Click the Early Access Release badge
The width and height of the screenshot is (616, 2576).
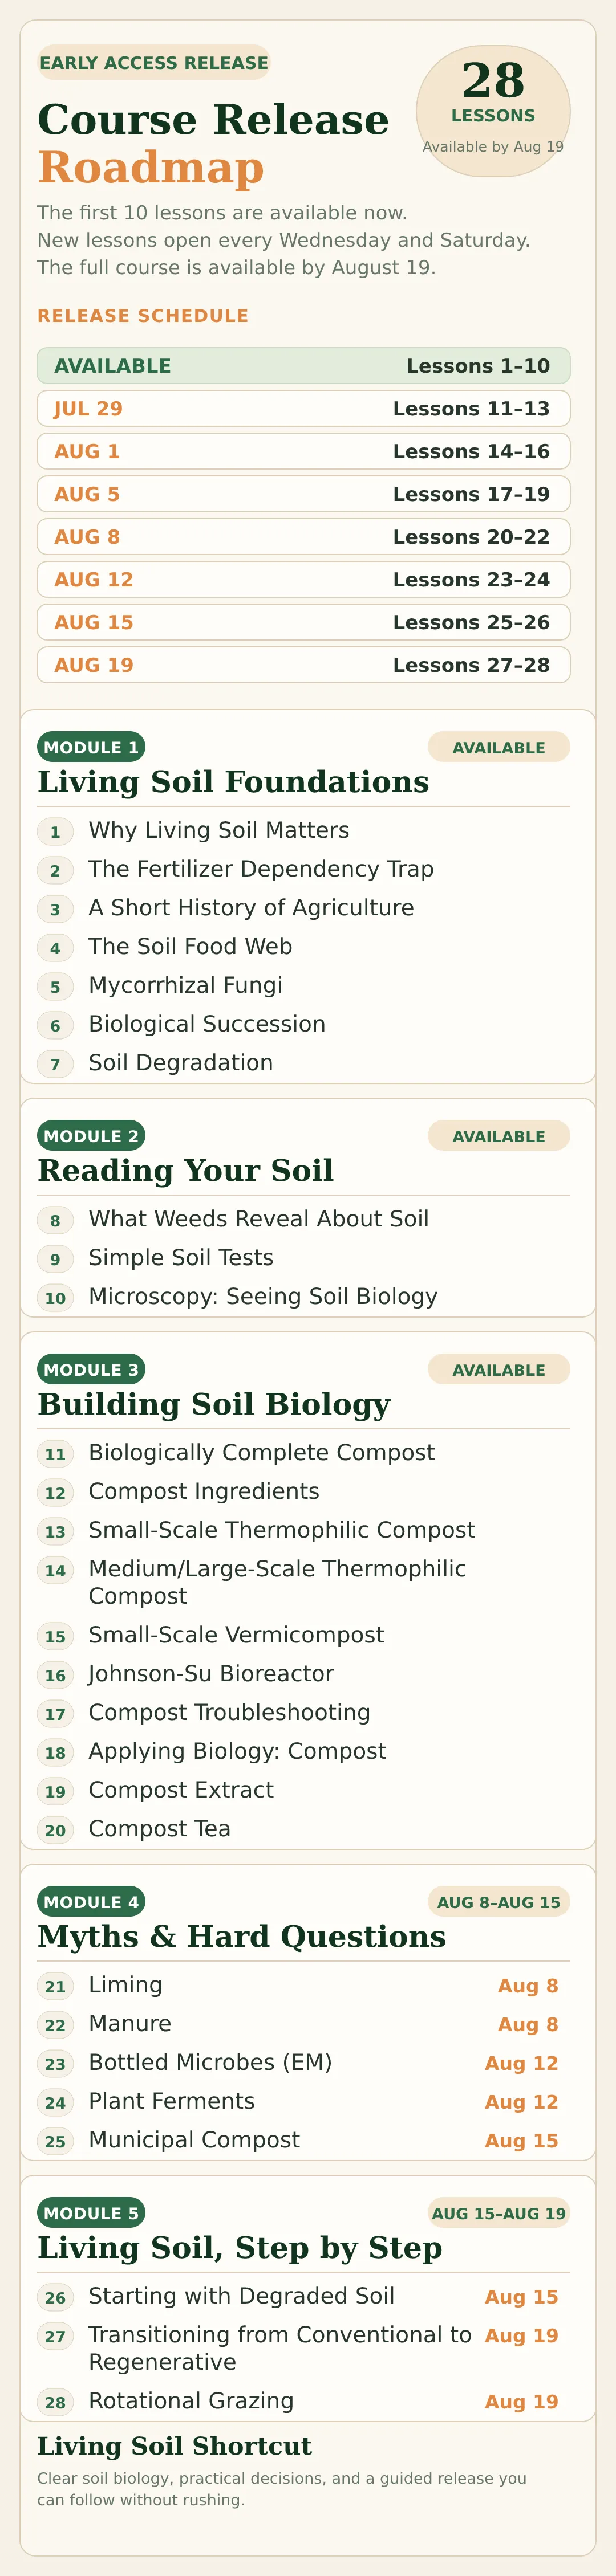(x=153, y=62)
